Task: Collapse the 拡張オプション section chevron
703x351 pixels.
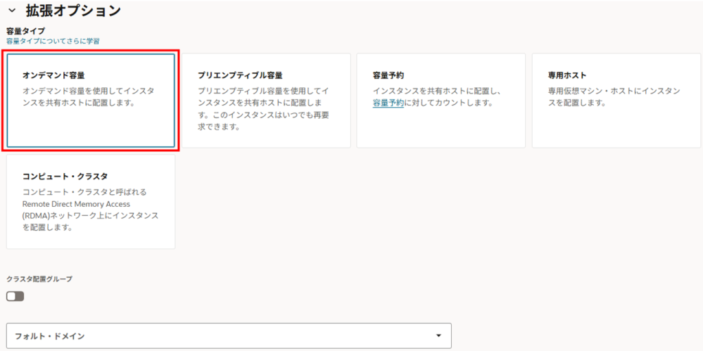Action: [12, 10]
